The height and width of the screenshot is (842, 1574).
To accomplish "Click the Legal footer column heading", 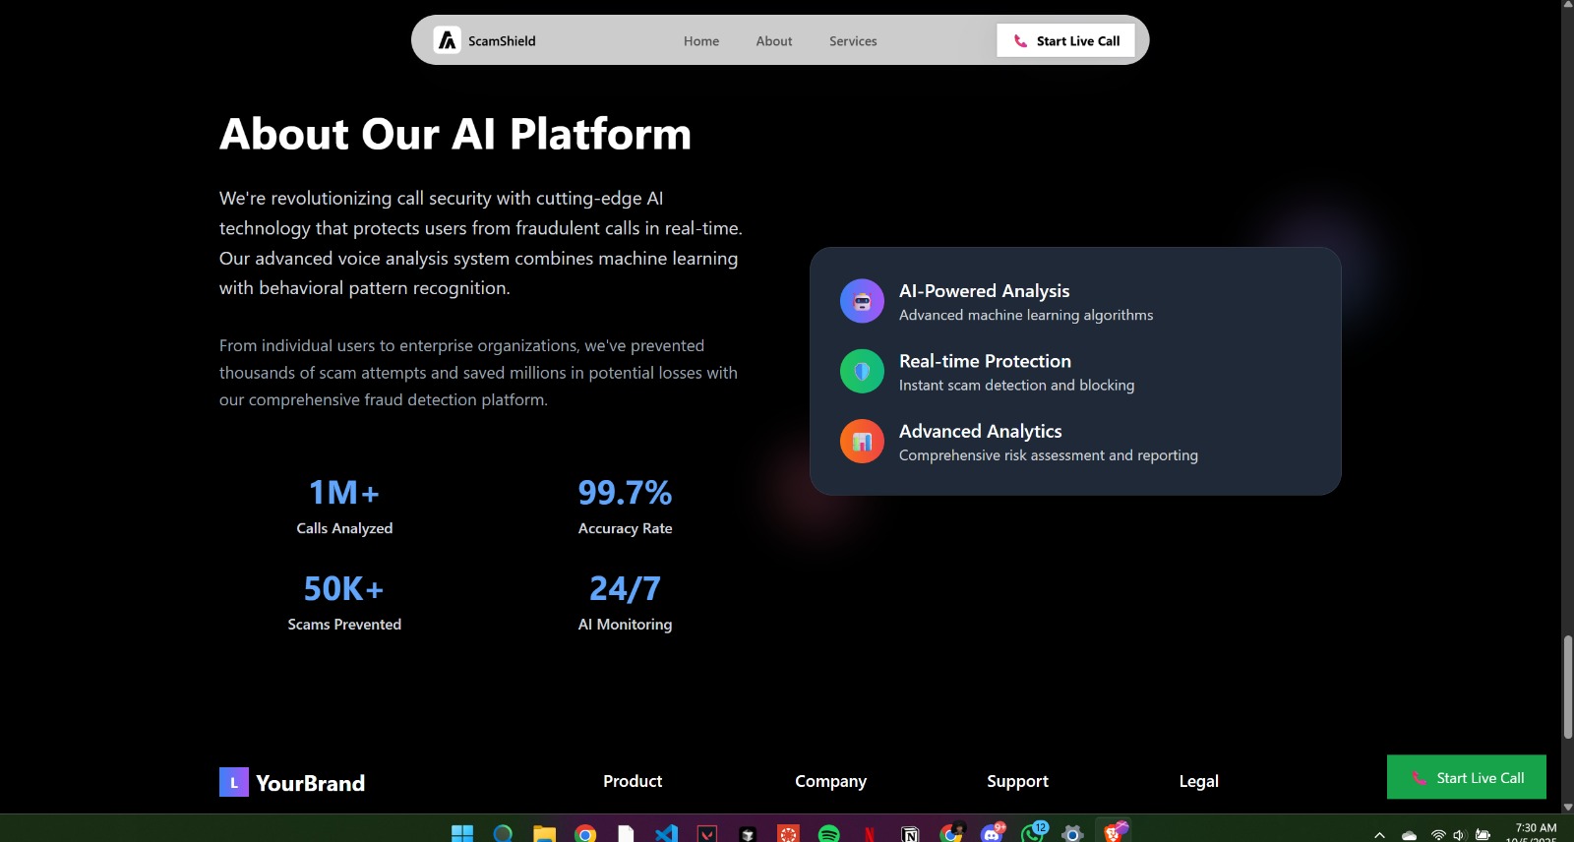I will click(x=1198, y=781).
